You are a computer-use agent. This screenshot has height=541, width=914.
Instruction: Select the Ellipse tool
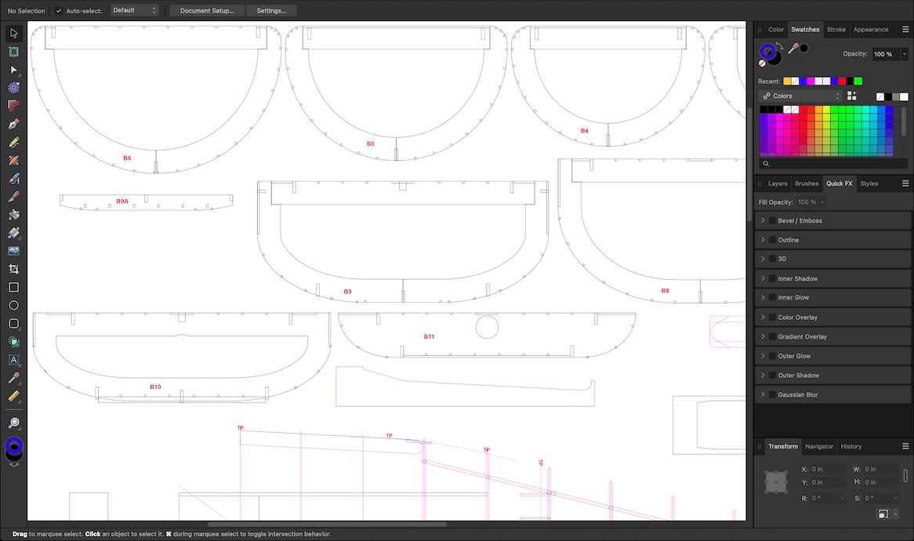[x=13, y=305]
